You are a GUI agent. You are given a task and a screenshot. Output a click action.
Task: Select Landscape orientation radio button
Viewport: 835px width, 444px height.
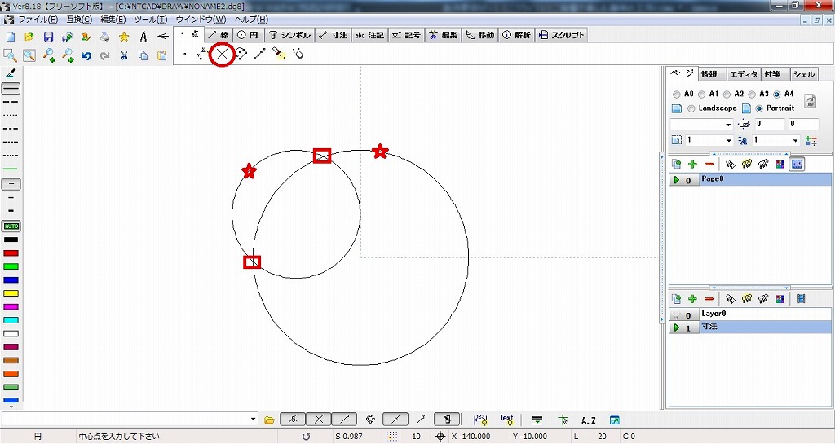click(691, 108)
